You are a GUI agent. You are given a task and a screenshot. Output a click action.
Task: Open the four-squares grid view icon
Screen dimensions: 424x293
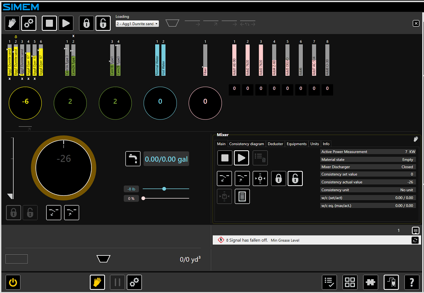tap(350, 282)
